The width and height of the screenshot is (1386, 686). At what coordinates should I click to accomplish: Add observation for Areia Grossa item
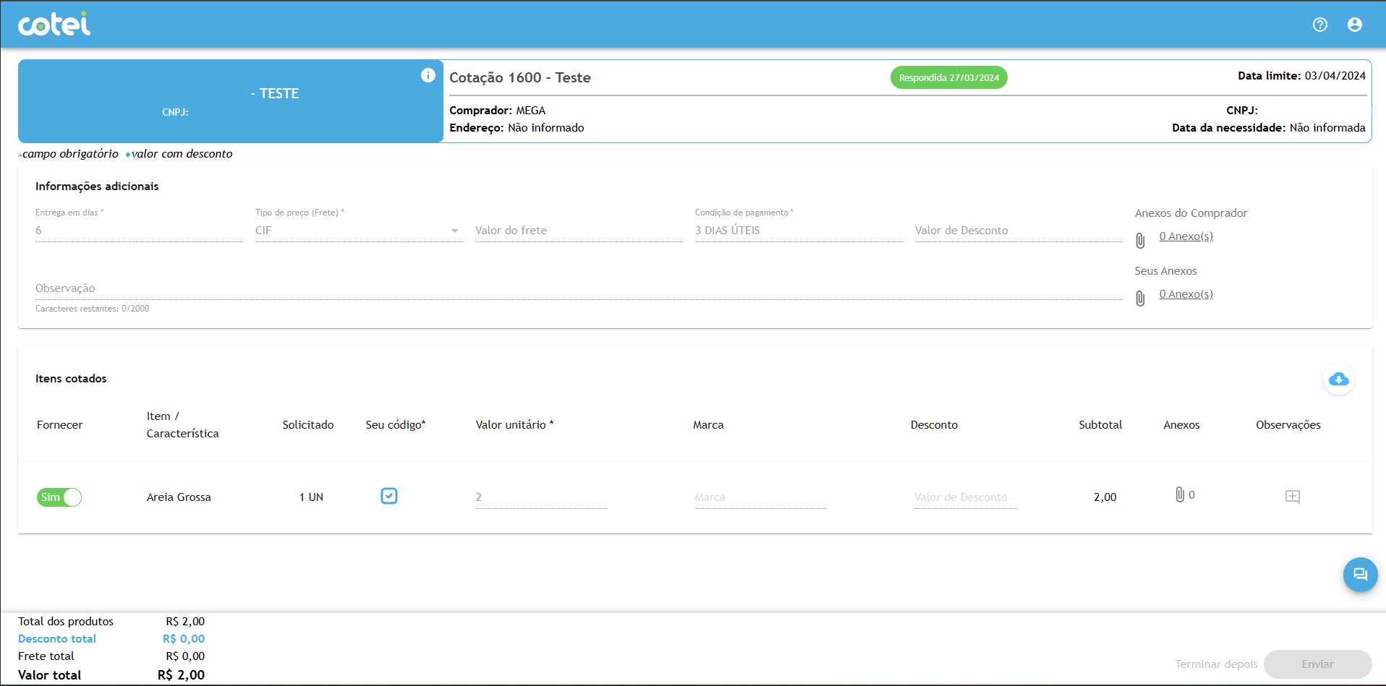(x=1293, y=497)
